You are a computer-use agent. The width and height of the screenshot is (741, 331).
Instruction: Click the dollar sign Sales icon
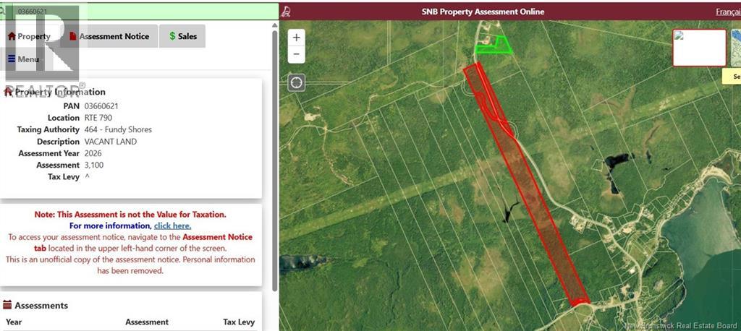point(172,36)
